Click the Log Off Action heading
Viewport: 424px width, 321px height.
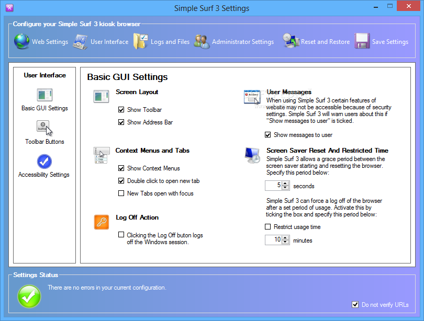137,217
